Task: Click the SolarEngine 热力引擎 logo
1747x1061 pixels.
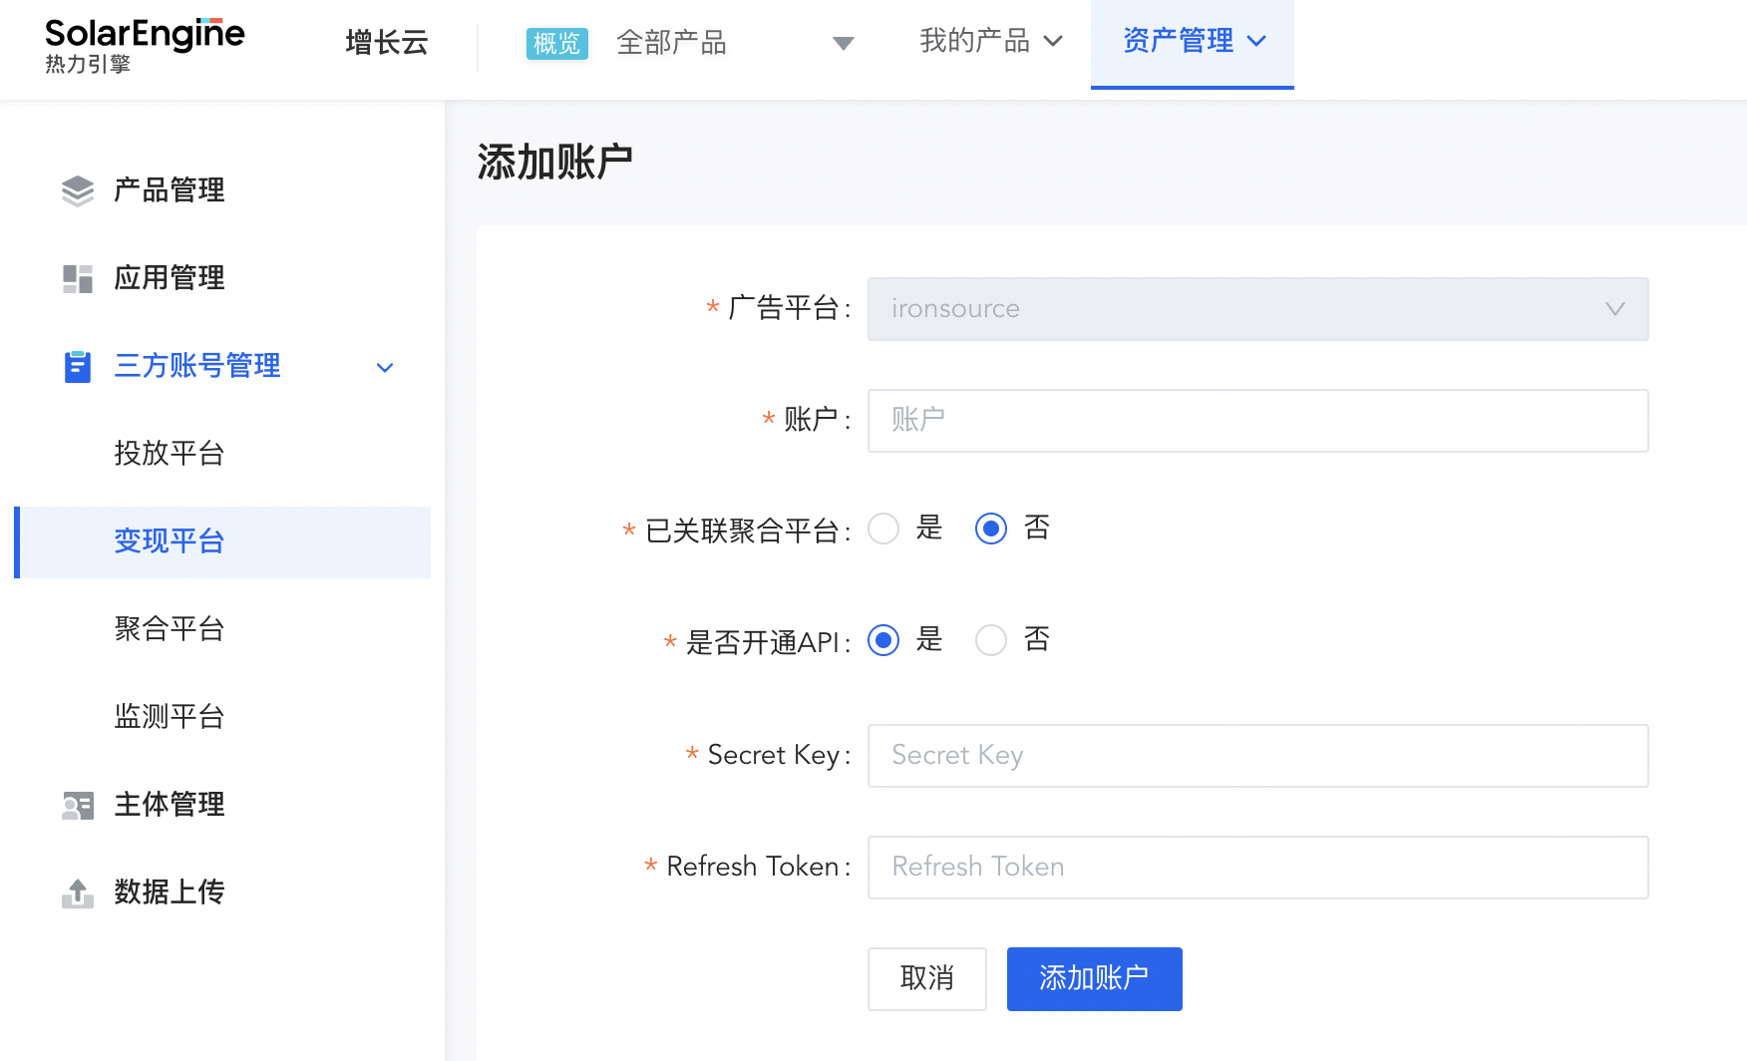Action: pyautogui.click(x=145, y=45)
